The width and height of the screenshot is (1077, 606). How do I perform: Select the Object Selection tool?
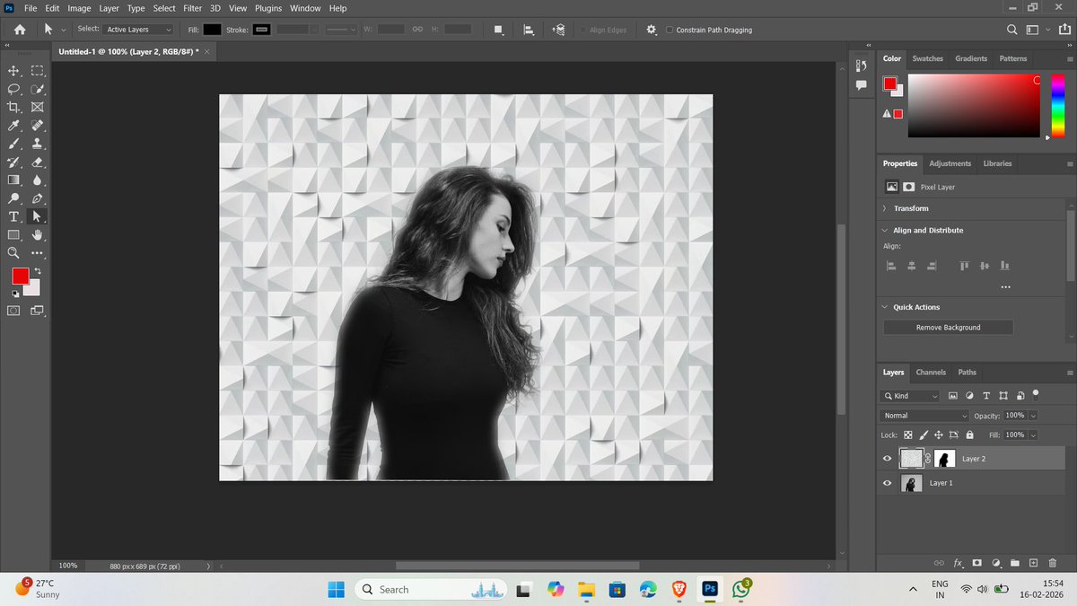(38, 89)
